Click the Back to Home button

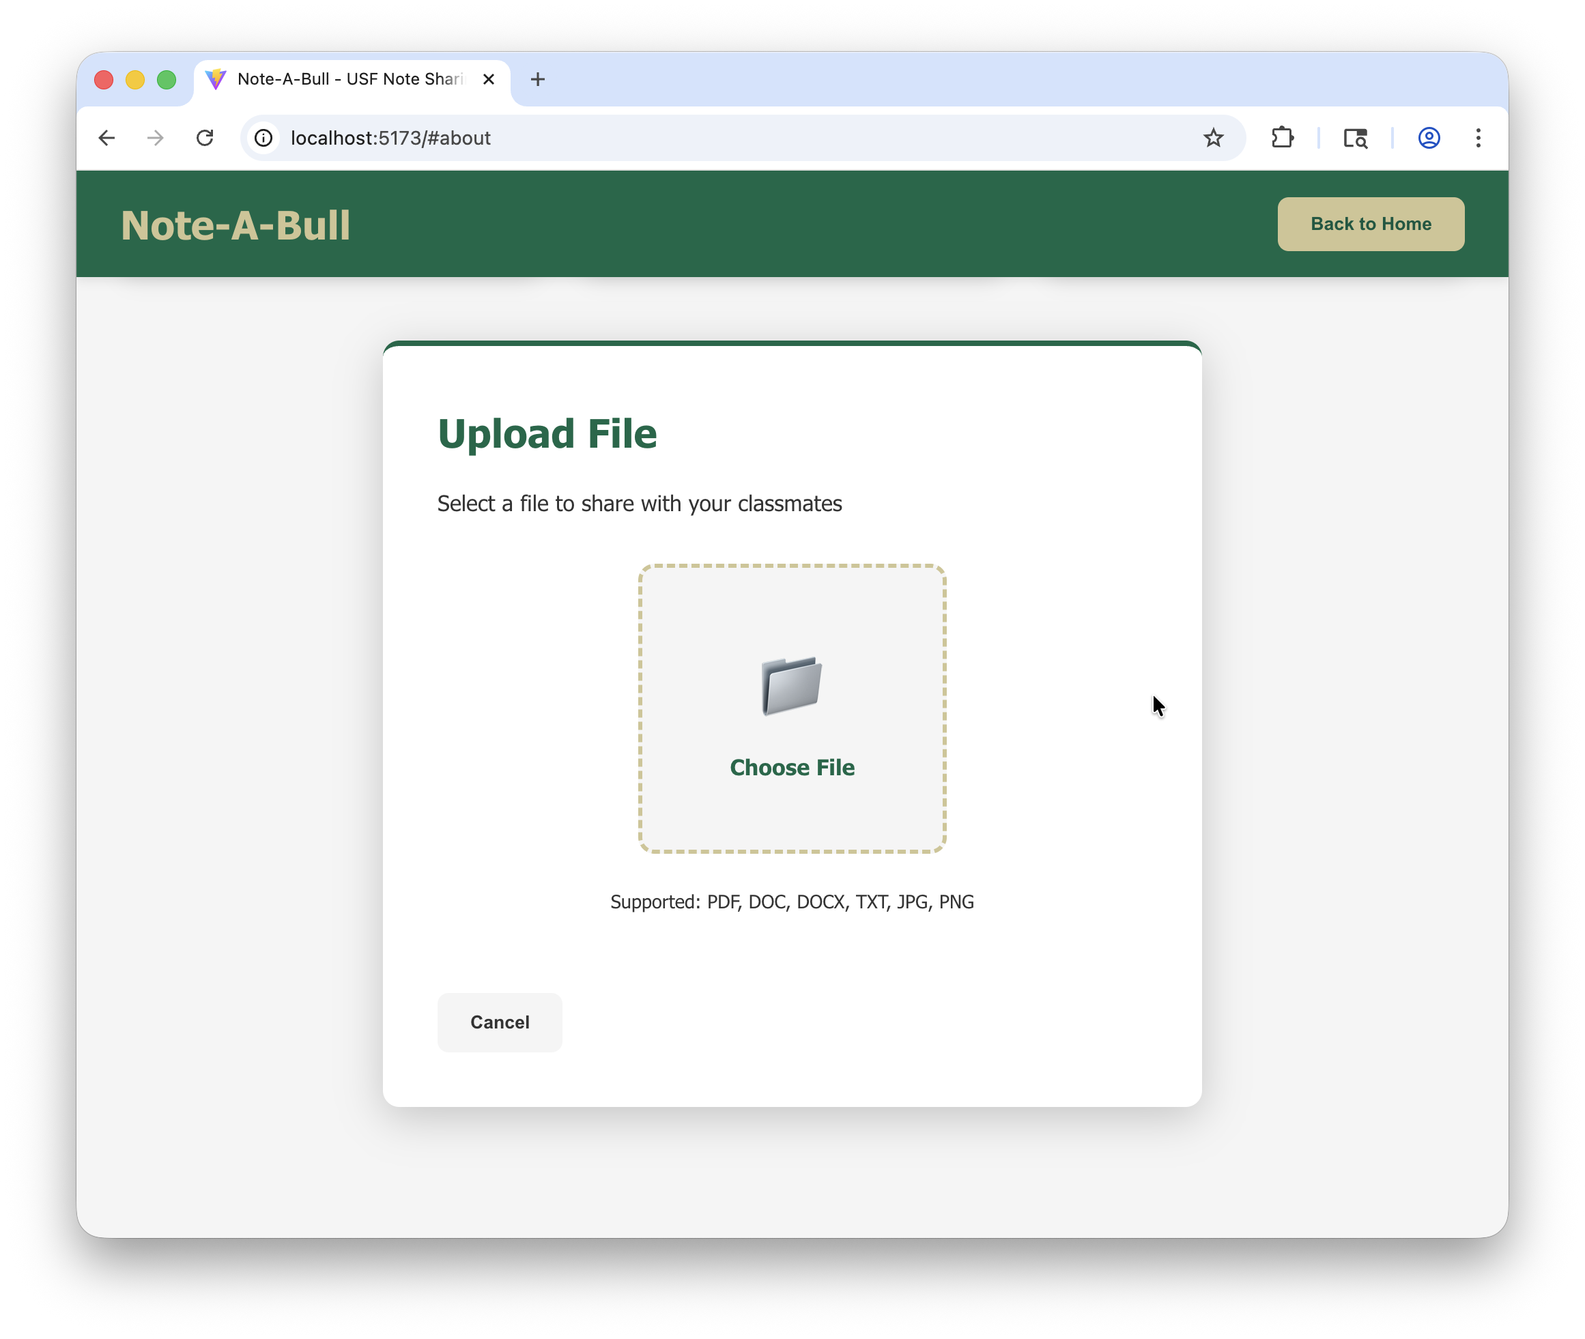click(x=1370, y=224)
